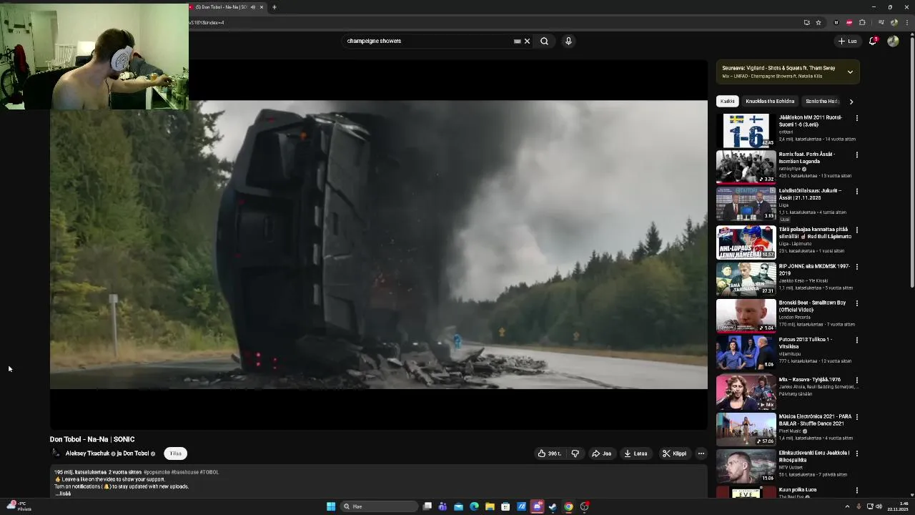Mute the tab via speaker icon
915x515 pixels.
point(252,7)
